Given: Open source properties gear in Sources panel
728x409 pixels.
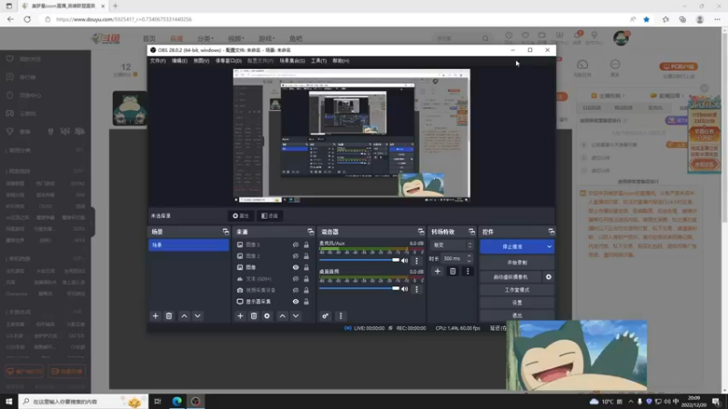Looking at the screenshot, I should click(x=267, y=315).
